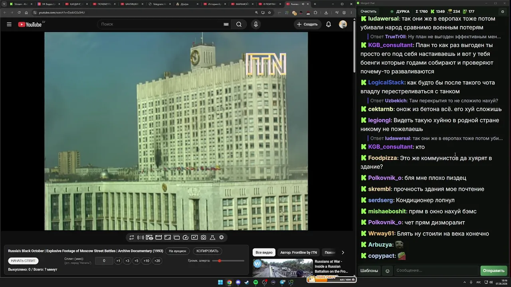Add 1 minute with the +1 button
The image size is (511, 287).
point(118,261)
